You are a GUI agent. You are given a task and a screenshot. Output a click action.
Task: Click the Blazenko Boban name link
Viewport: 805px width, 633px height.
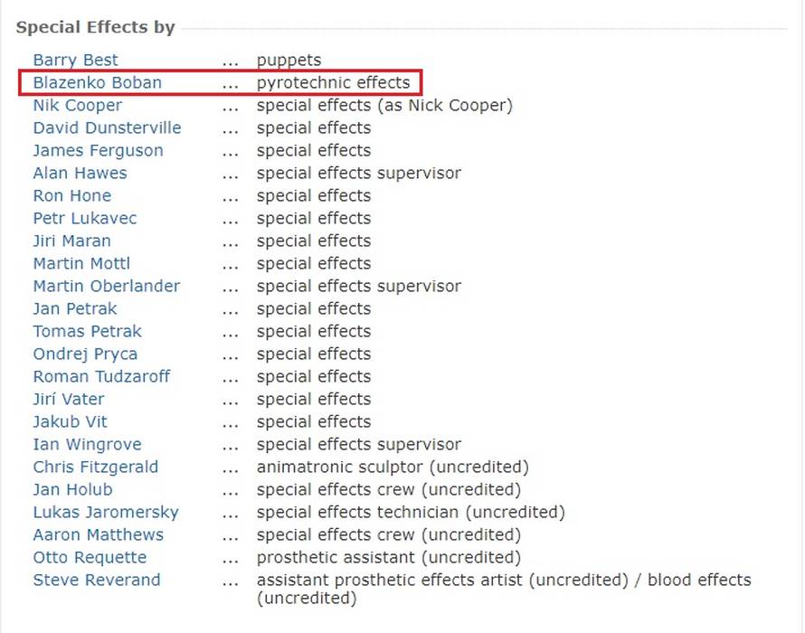(x=97, y=83)
